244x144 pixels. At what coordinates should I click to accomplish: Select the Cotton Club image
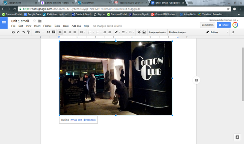pos(116,78)
